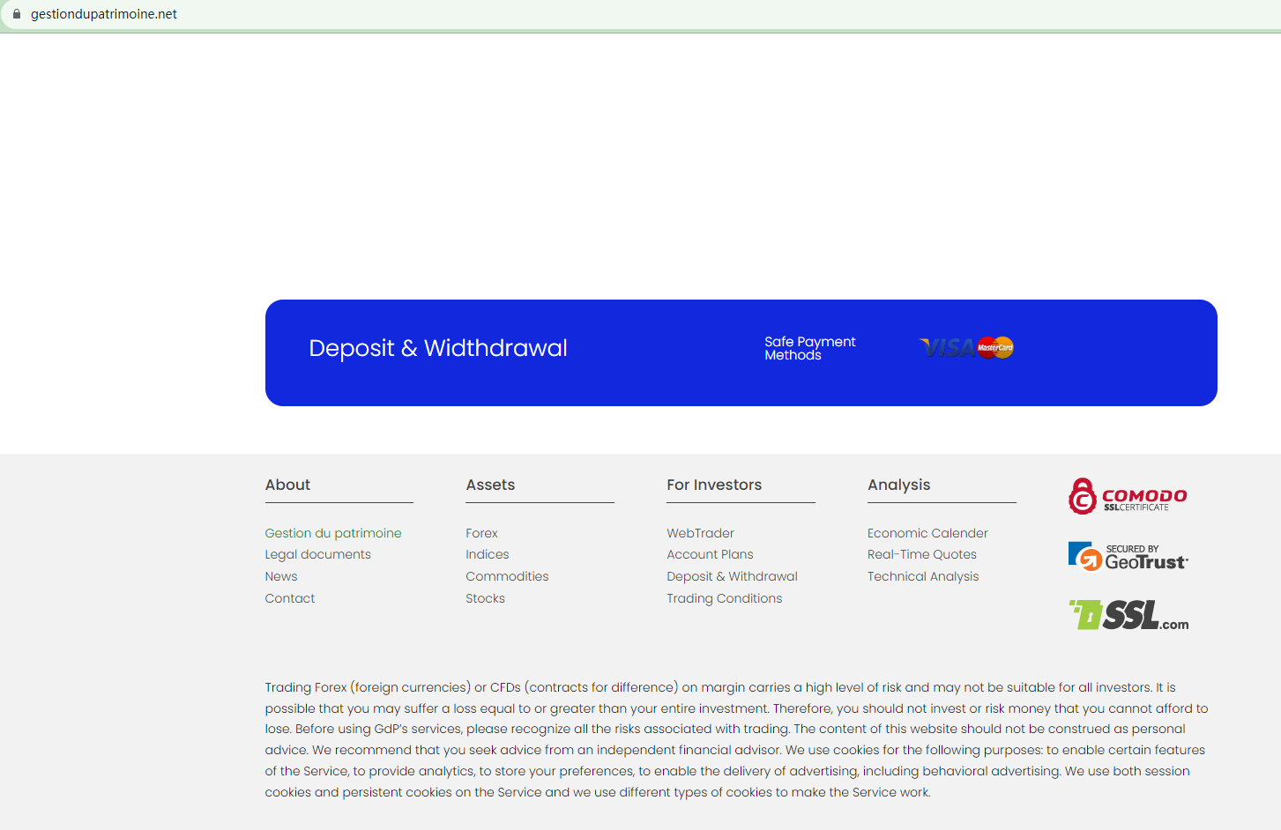Open the SSL.com security badge

pos(1128,615)
